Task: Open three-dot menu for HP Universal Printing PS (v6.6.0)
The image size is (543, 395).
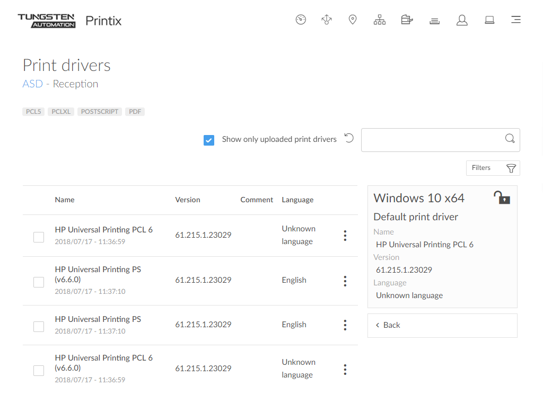Action: [x=345, y=281]
